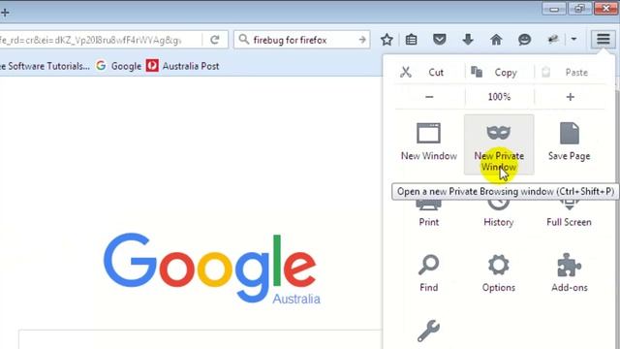Zoom out with the minus button
Image resolution: width=620 pixels, height=349 pixels.
[429, 97]
